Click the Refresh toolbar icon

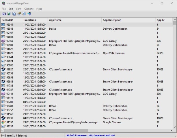[9, 14]
